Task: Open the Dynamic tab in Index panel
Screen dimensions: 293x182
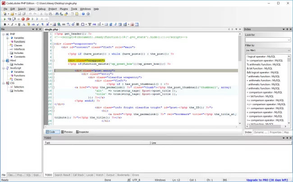Action: pyautogui.click(x=261, y=132)
